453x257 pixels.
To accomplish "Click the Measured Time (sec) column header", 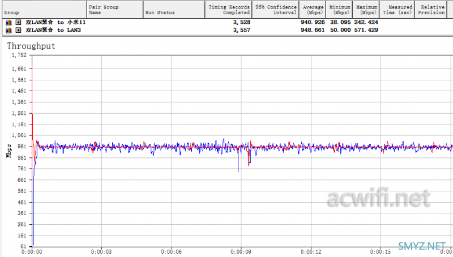I will pos(397,10).
